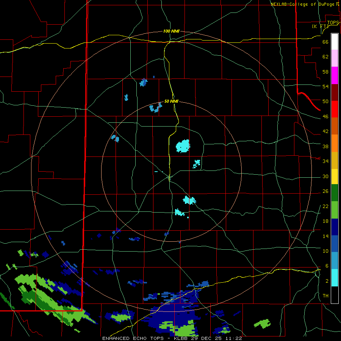
Task: Select the legend value 58
Action: tap(325, 72)
